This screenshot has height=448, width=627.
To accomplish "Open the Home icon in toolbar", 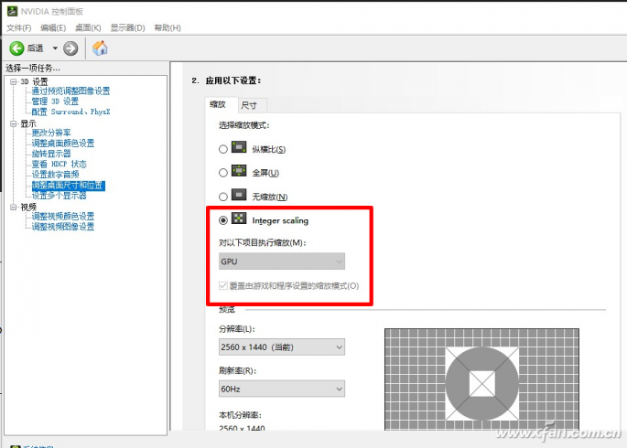I will (100, 48).
